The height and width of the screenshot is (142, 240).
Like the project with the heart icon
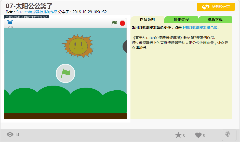point(198,135)
